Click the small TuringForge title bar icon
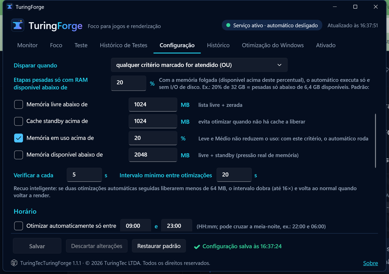Viewport: 389px width, 274px height. tap(10, 7)
